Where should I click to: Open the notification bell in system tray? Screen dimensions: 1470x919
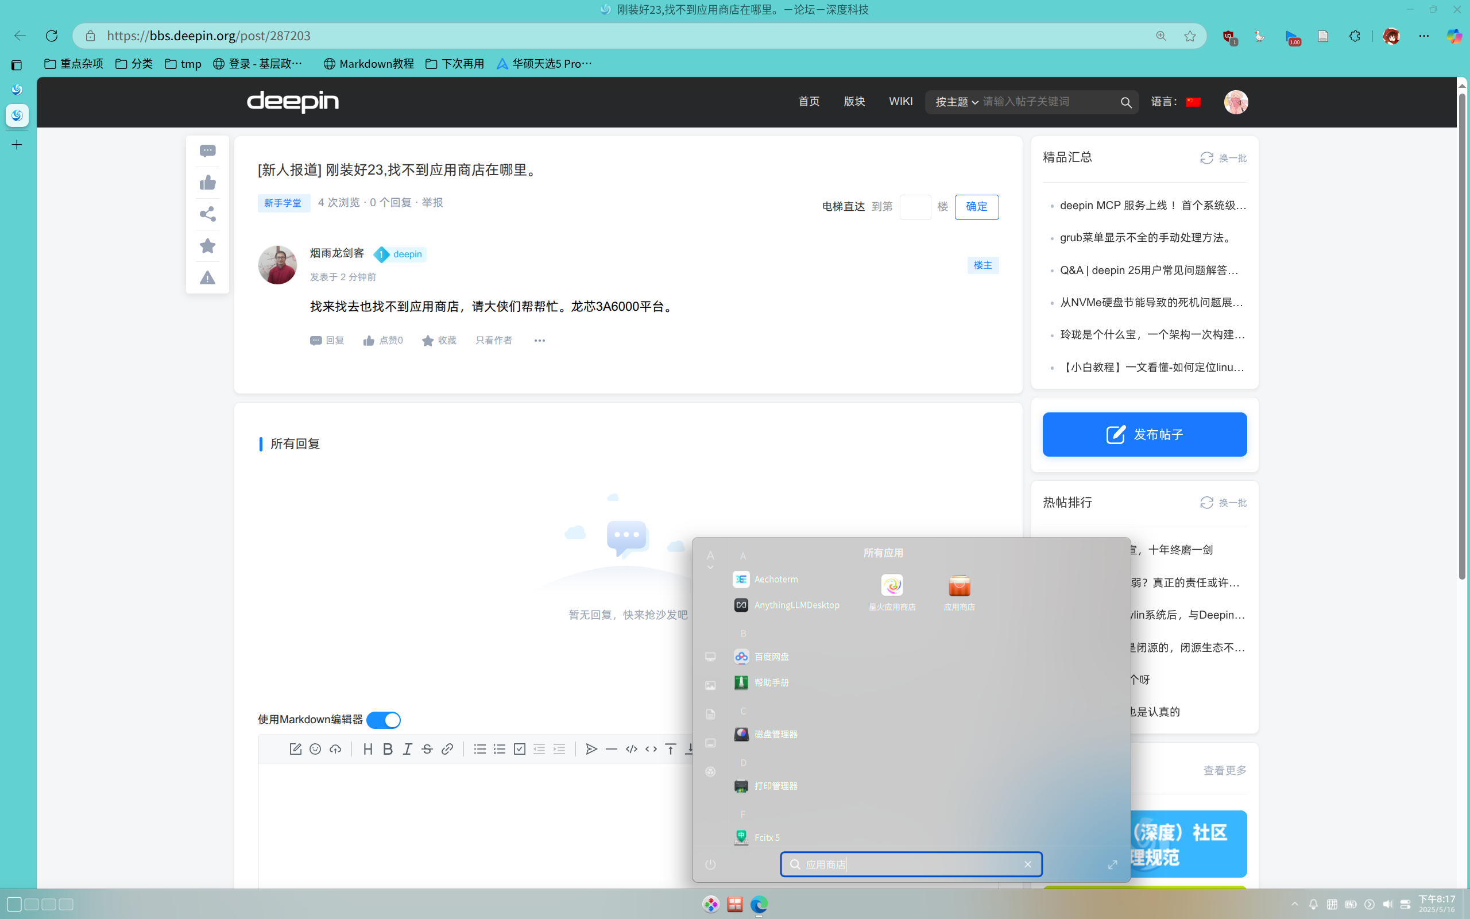point(1313,904)
